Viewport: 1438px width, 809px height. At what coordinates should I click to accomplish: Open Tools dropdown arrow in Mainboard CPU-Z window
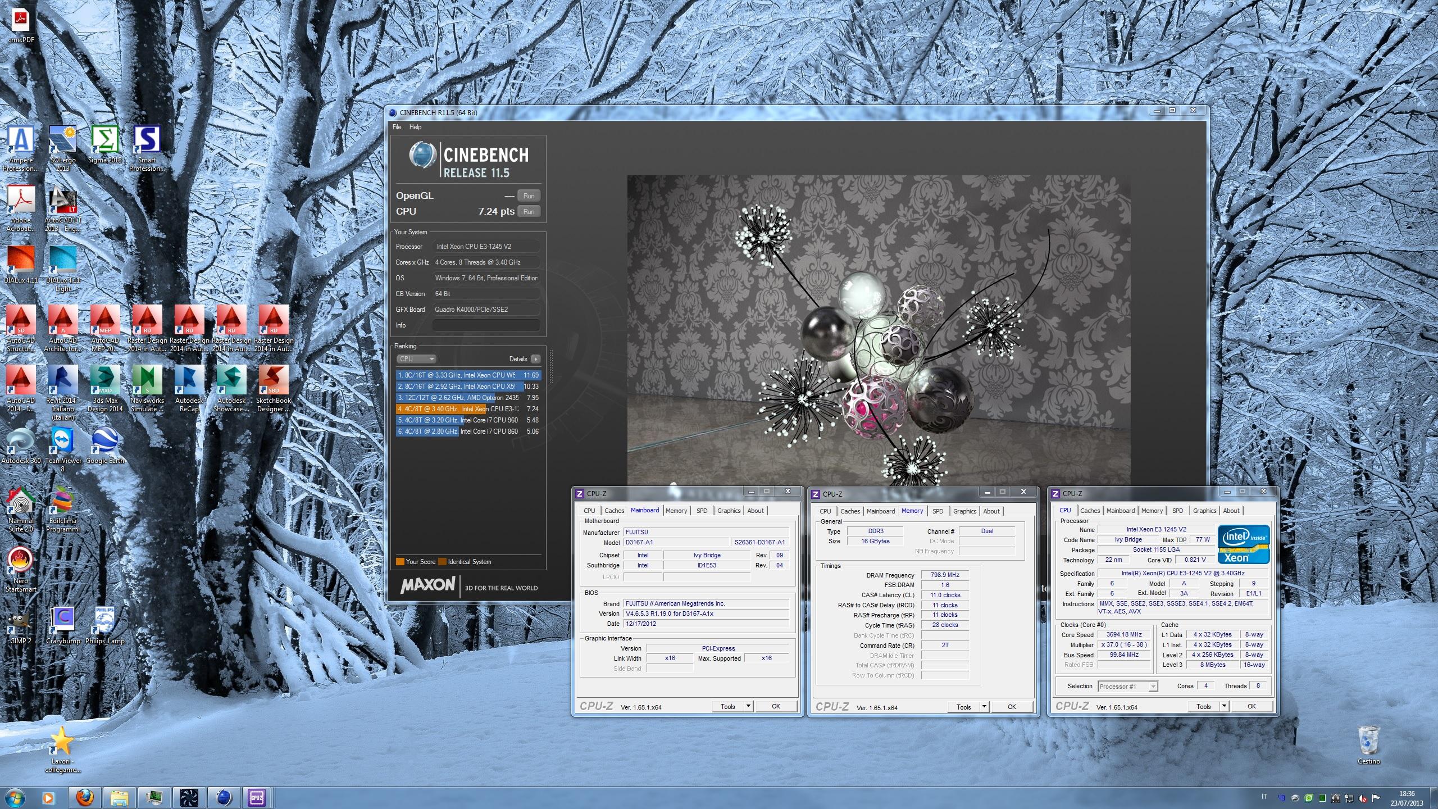(x=748, y=706)
